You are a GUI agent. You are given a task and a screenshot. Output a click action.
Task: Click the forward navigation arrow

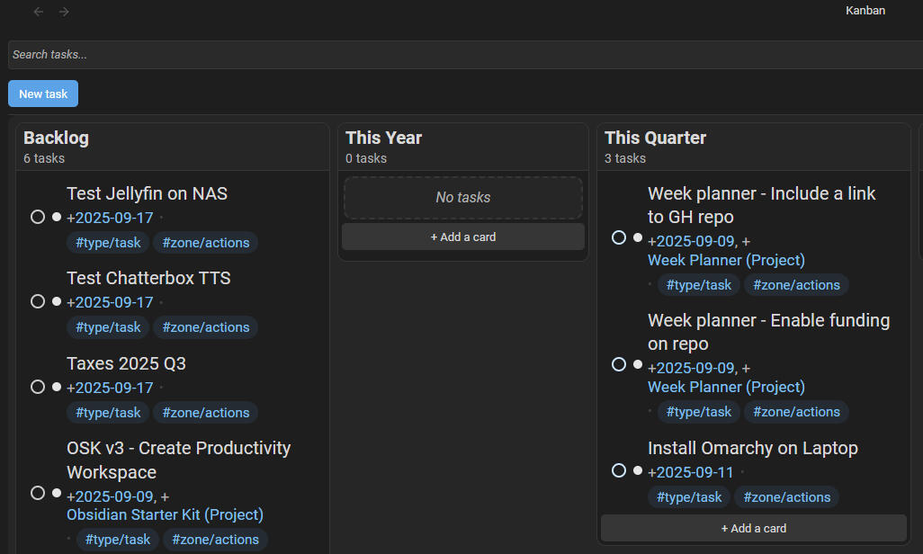pos(64,12)
